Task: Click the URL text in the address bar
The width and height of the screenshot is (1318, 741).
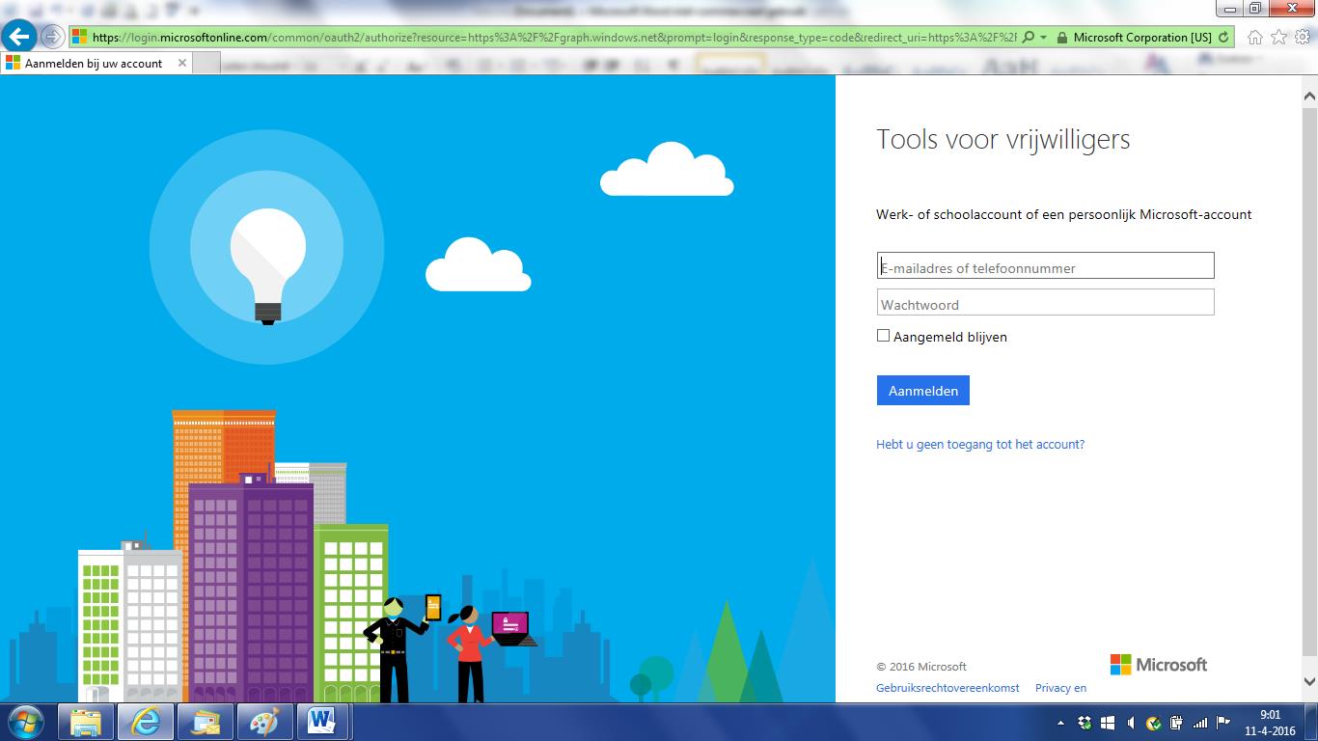Action: (555, 38)
